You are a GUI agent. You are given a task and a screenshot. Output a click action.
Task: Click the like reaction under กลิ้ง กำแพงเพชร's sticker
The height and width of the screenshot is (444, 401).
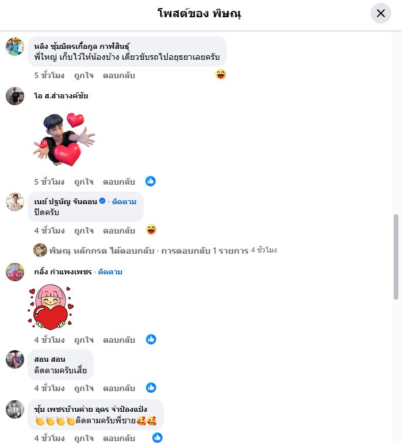coord(151,339)
